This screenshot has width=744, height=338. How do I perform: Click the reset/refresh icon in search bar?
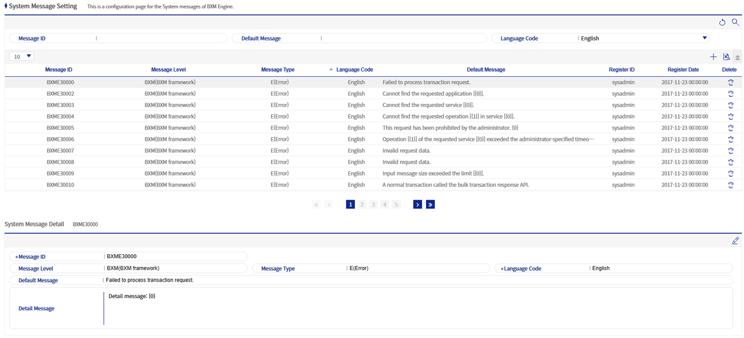coord(722,22)
